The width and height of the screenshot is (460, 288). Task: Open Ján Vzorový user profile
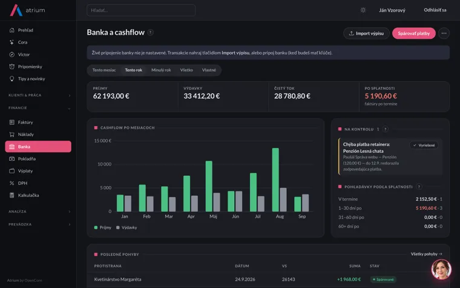[392, 10]
